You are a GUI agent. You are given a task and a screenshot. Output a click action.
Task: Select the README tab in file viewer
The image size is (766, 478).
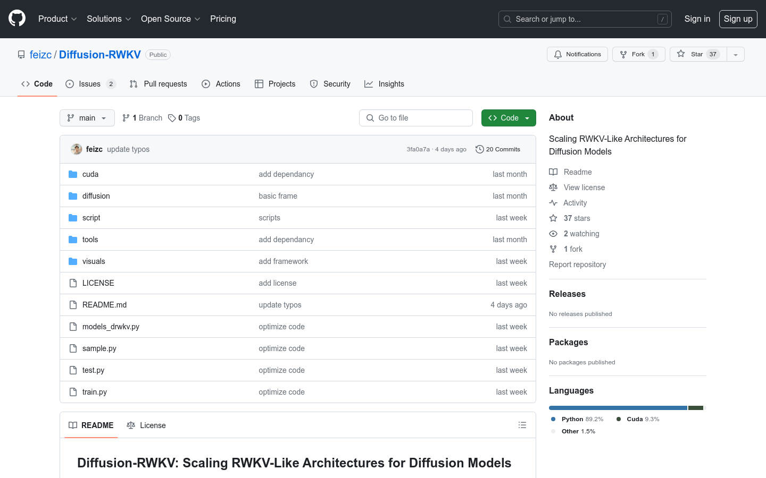pyautogui.click(x=91, y=425)
